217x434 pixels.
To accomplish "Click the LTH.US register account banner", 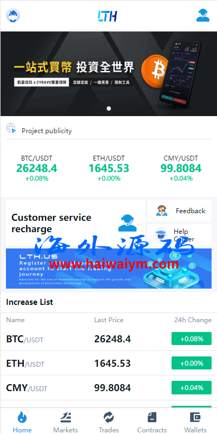I will [x=109, y=269].
